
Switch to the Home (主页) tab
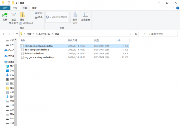tap(15, 8)
